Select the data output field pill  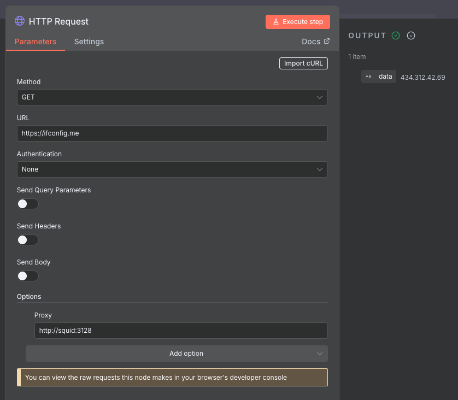pyautogui.click(x=379, y=77)
